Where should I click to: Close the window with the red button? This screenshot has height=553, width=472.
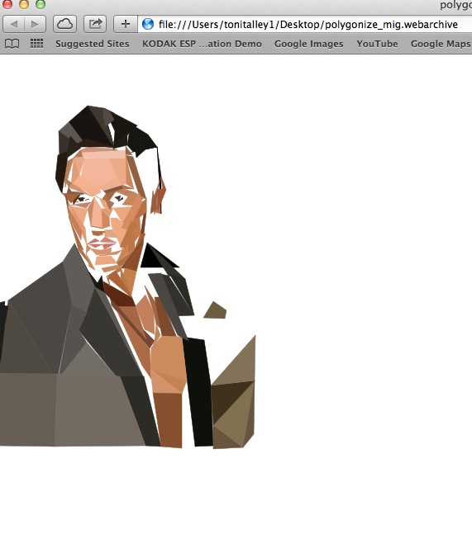[7, 4]
